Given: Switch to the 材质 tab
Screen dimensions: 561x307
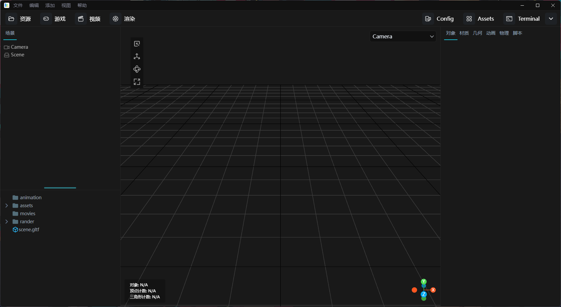Looking at the screenshot, I should point(464,33).
